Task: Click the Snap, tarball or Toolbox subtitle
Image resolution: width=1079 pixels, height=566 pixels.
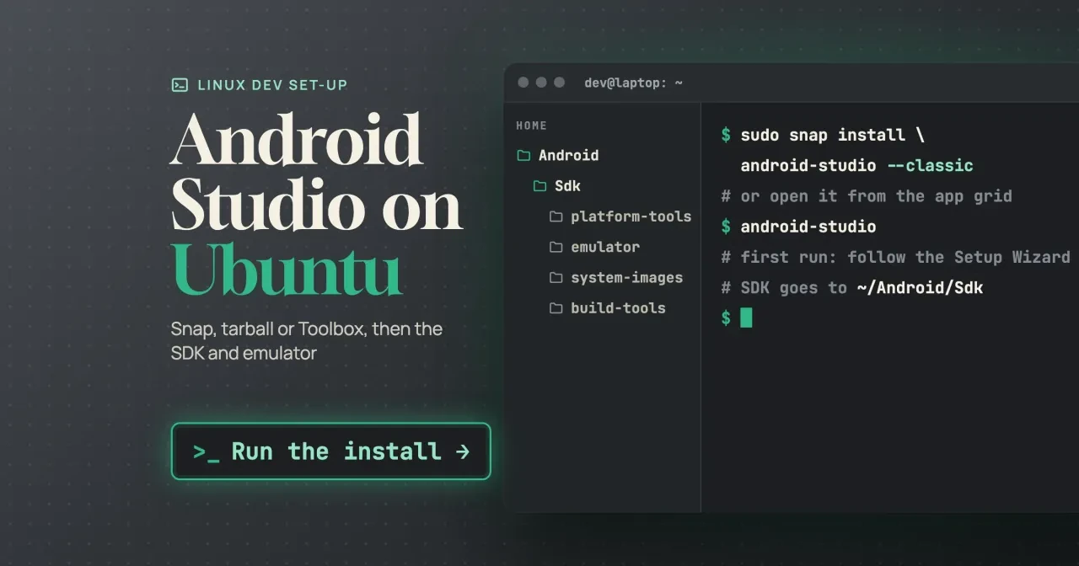Action: click(x=307, y=340)
